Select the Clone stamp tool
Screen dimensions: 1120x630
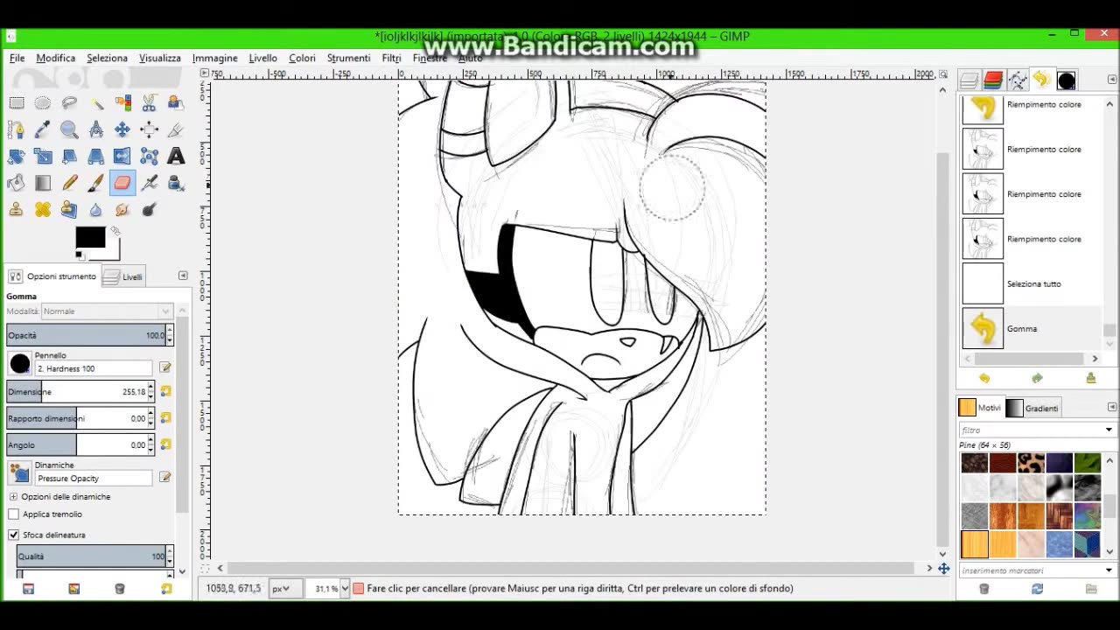tap(16, 210)
